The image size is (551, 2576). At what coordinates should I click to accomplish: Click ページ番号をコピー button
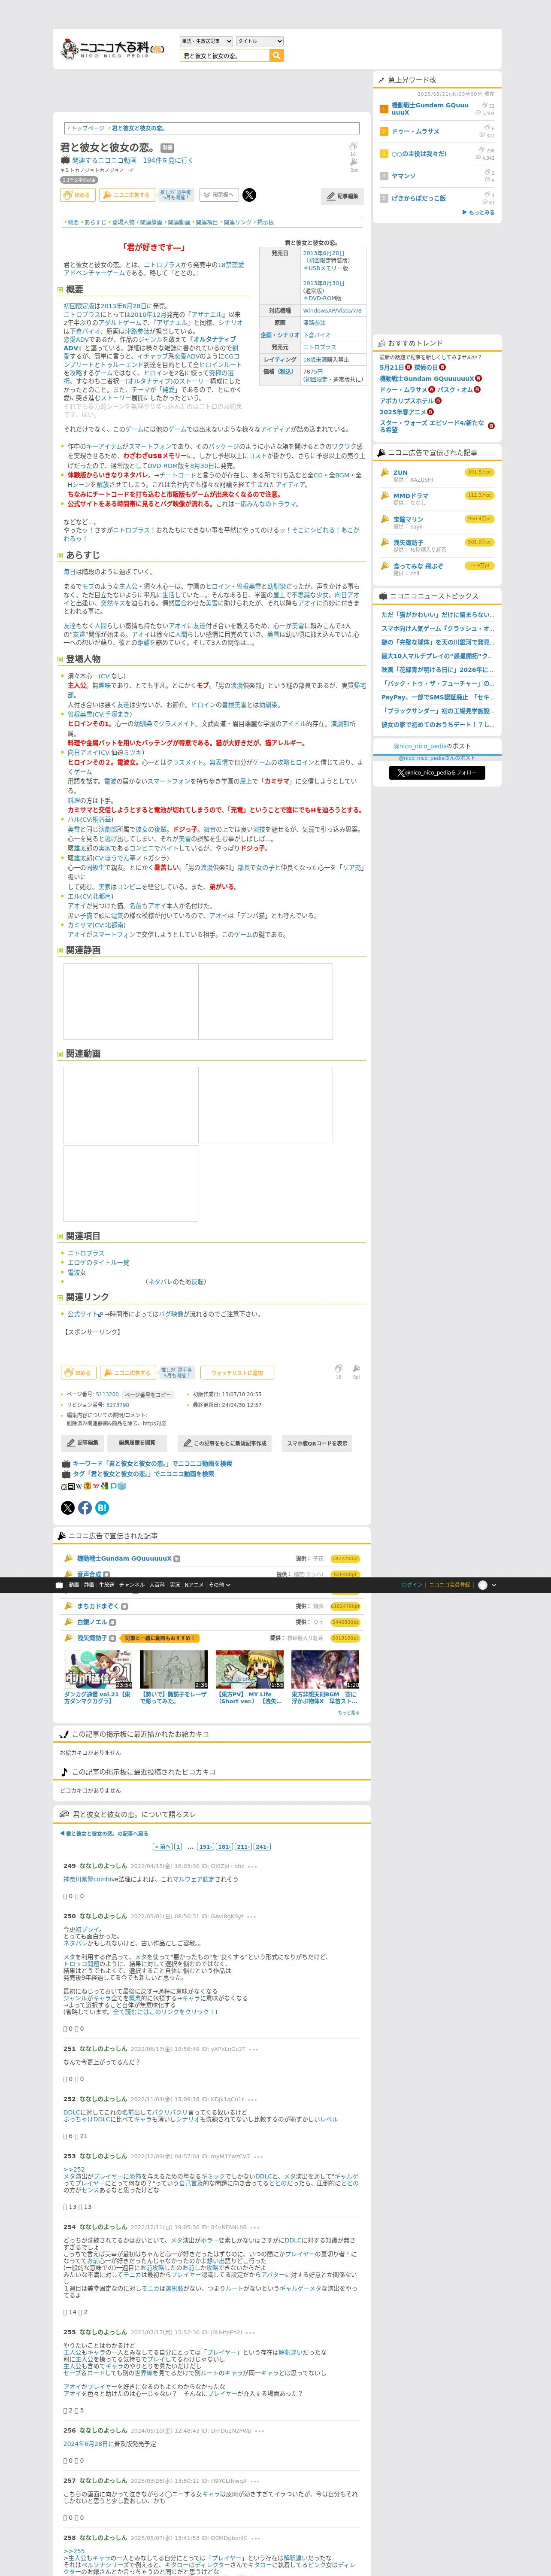(148, 1394)
